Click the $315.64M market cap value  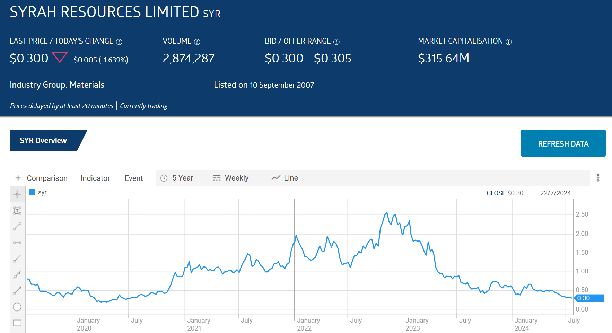click(x=444, y=58)
